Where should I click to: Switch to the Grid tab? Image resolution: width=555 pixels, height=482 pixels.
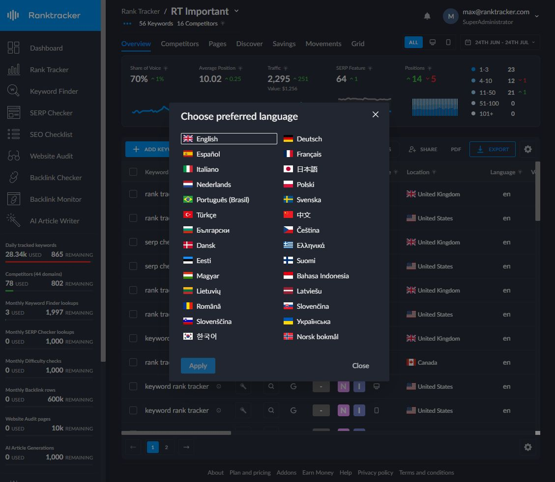(357, 44)
